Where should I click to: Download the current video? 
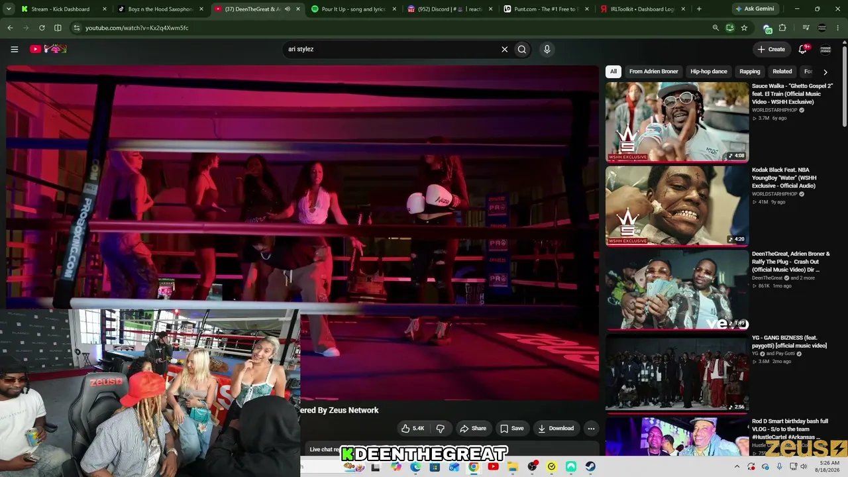click(556, 429)
